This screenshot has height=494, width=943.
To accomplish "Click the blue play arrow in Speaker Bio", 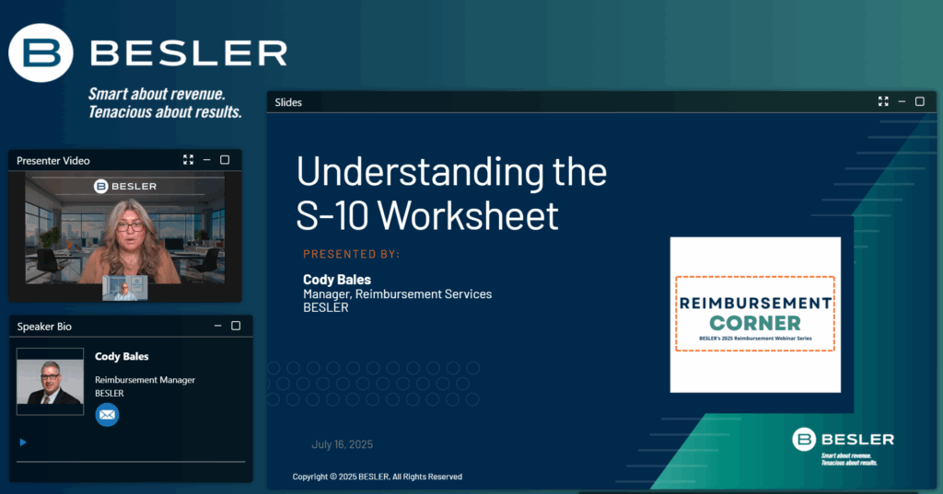I will [x=23, y=442].
